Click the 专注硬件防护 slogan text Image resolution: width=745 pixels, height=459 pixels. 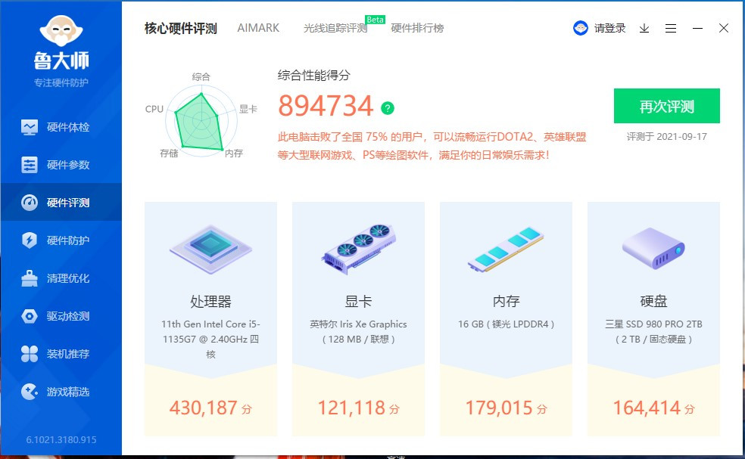tap(61, 82)
